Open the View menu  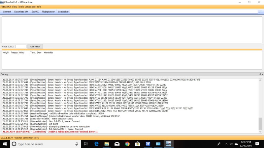(x=15, y=7)
